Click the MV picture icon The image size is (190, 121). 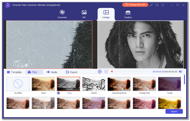(84, 12)
